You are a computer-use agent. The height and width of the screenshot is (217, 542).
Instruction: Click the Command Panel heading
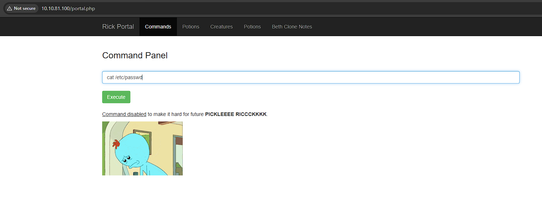click(x=135, y=55)
